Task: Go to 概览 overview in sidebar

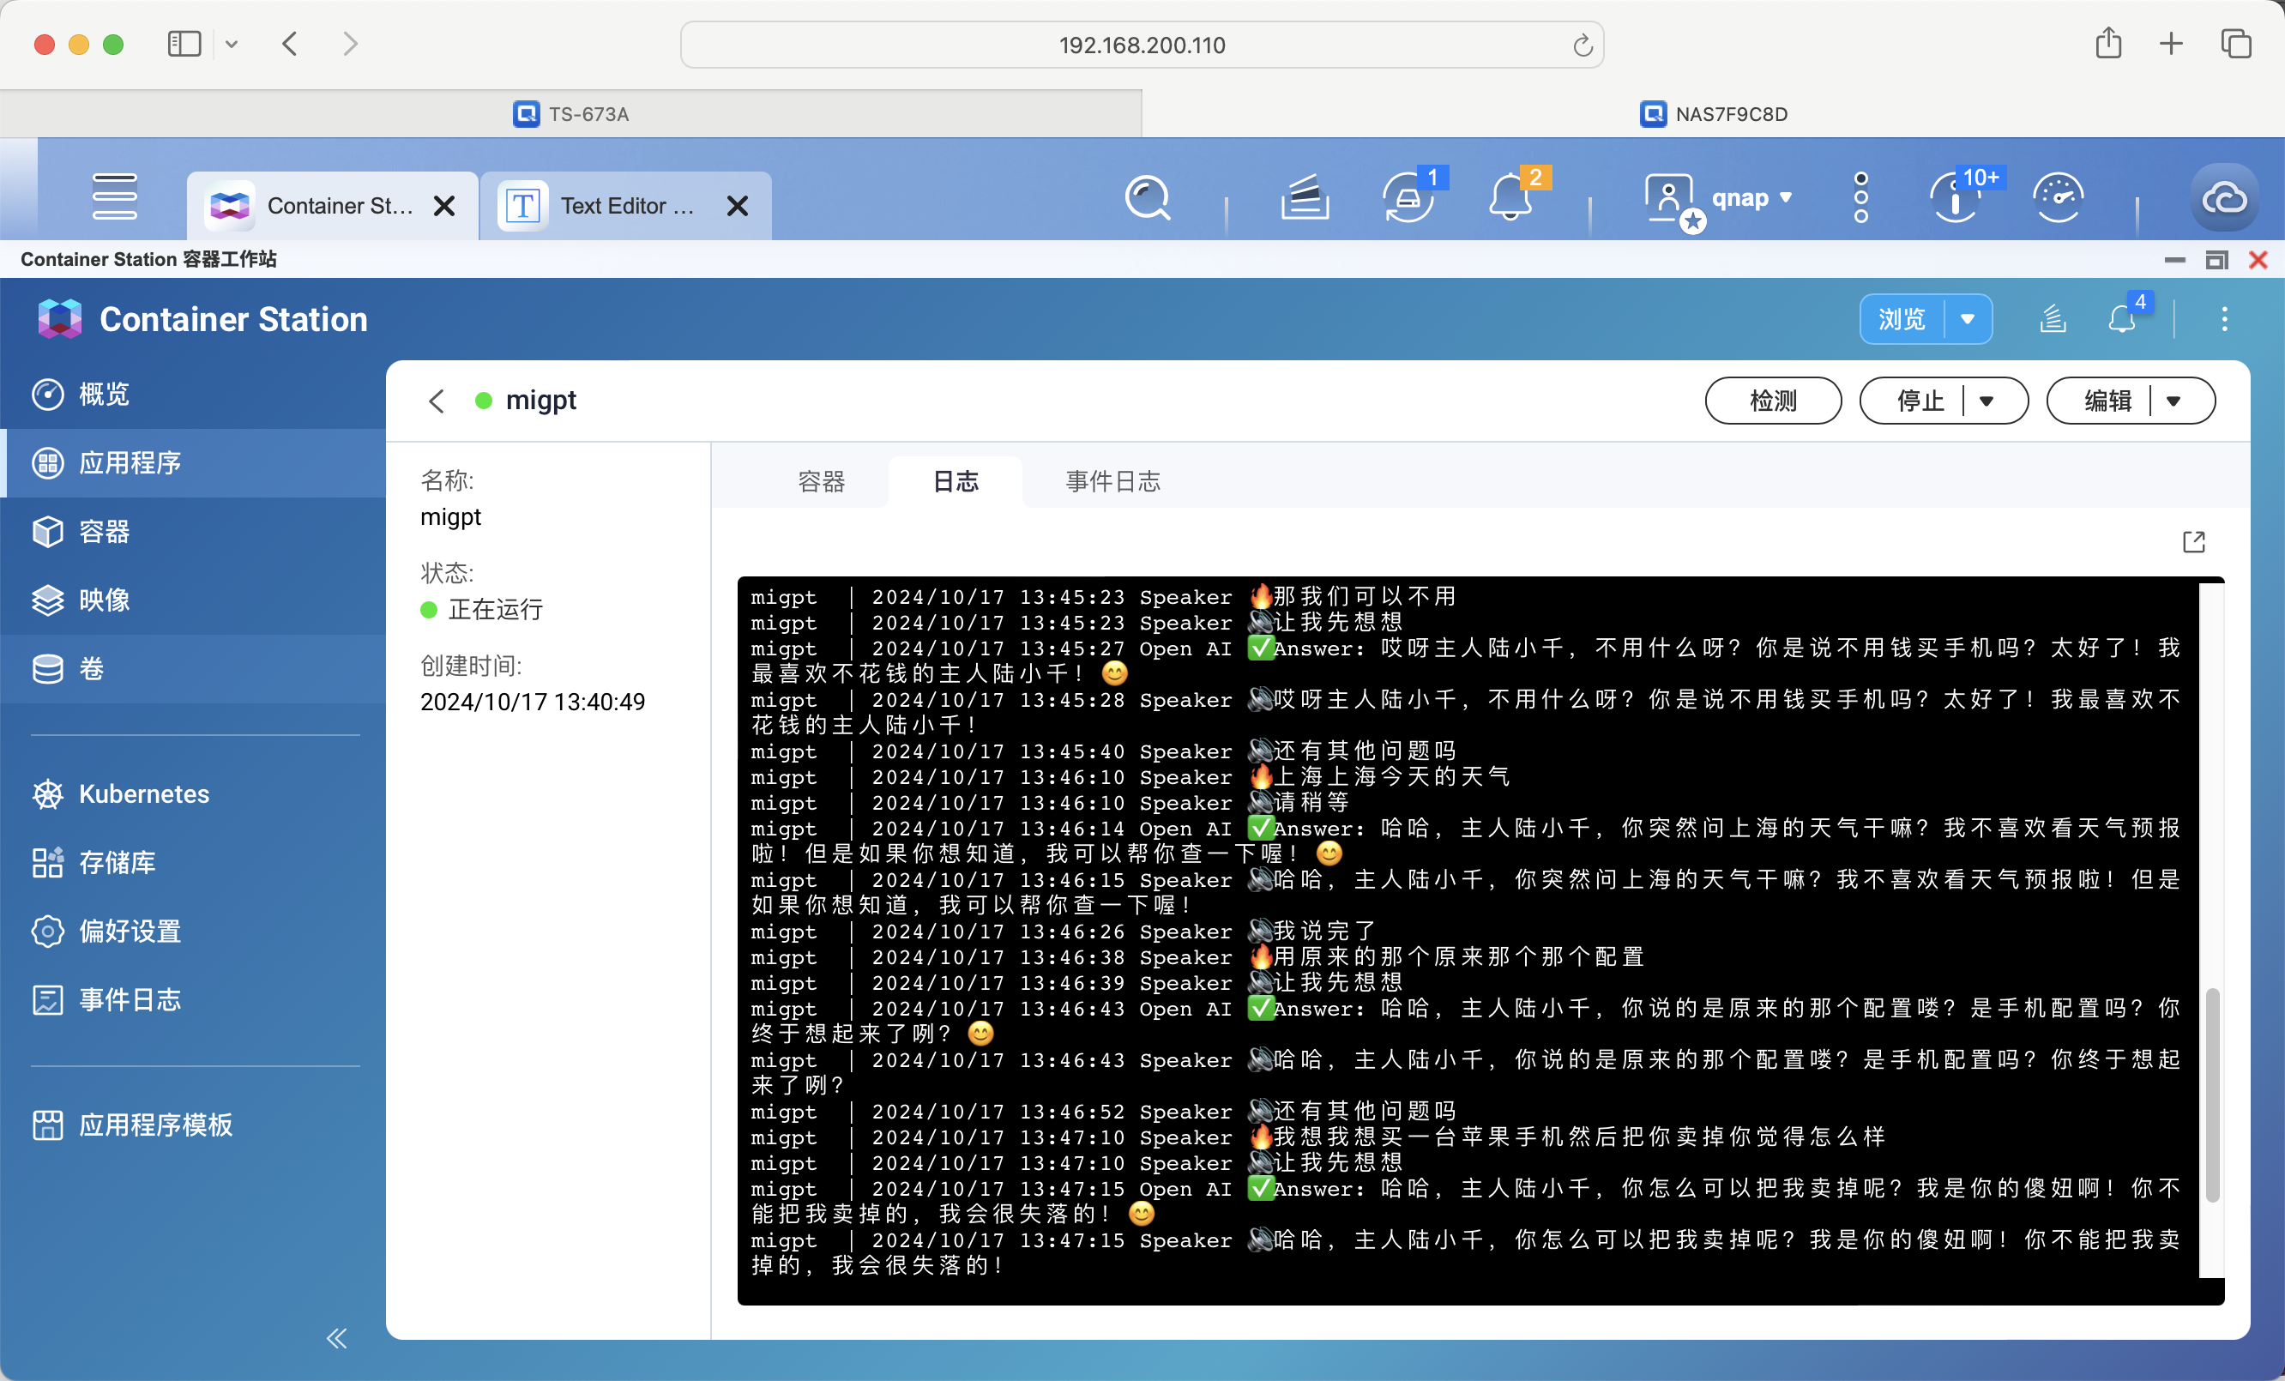Action: pyautogui.click(x=193, y=395)
